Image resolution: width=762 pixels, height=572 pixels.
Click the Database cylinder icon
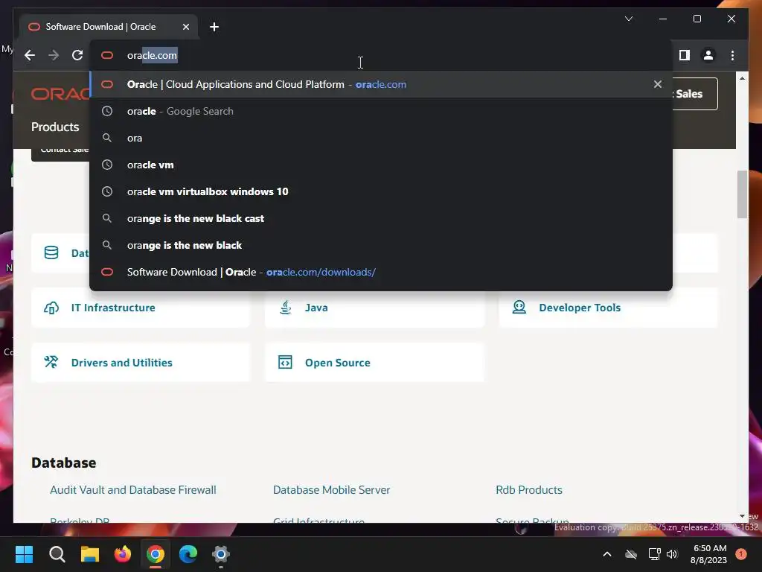click(51, 253)
